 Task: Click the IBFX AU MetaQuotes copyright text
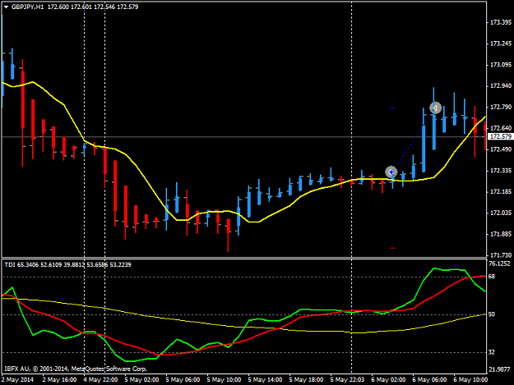(x=76, y=369)
